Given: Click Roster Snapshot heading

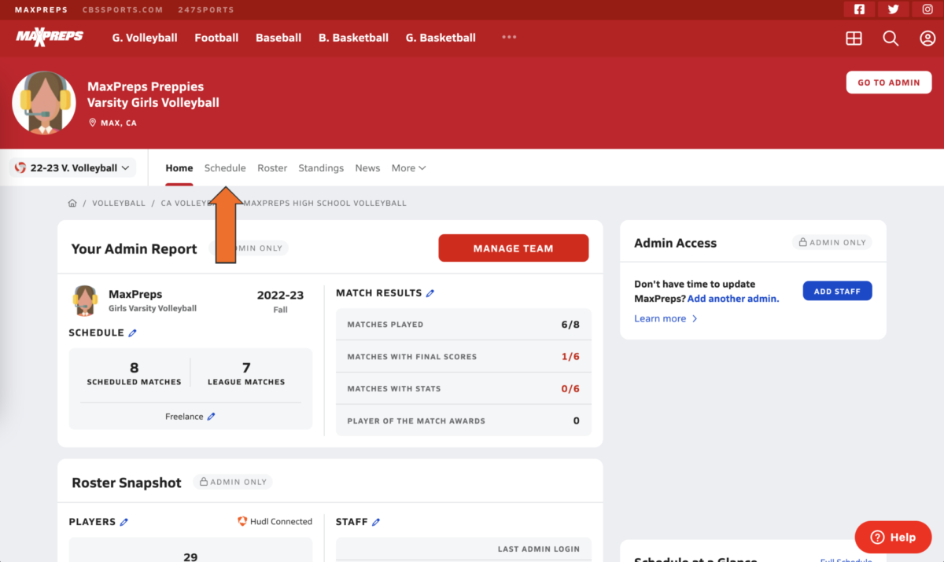Looking at the screenshot, I should coord(127,483).
